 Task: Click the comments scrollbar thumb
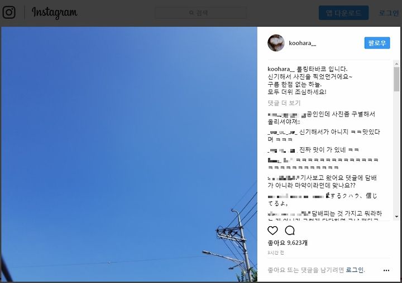tap(396, 79)
